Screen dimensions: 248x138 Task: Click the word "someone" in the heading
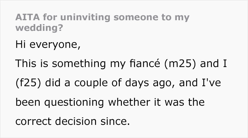click(136, 17)
